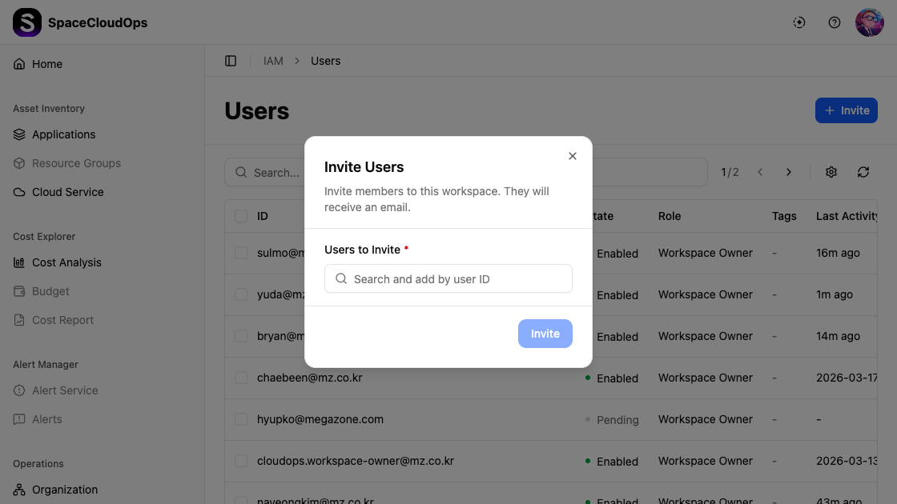The width and height of the screenshot is (897, 504).
Task: Open the help question mark icon
Action: click(835, 22)
